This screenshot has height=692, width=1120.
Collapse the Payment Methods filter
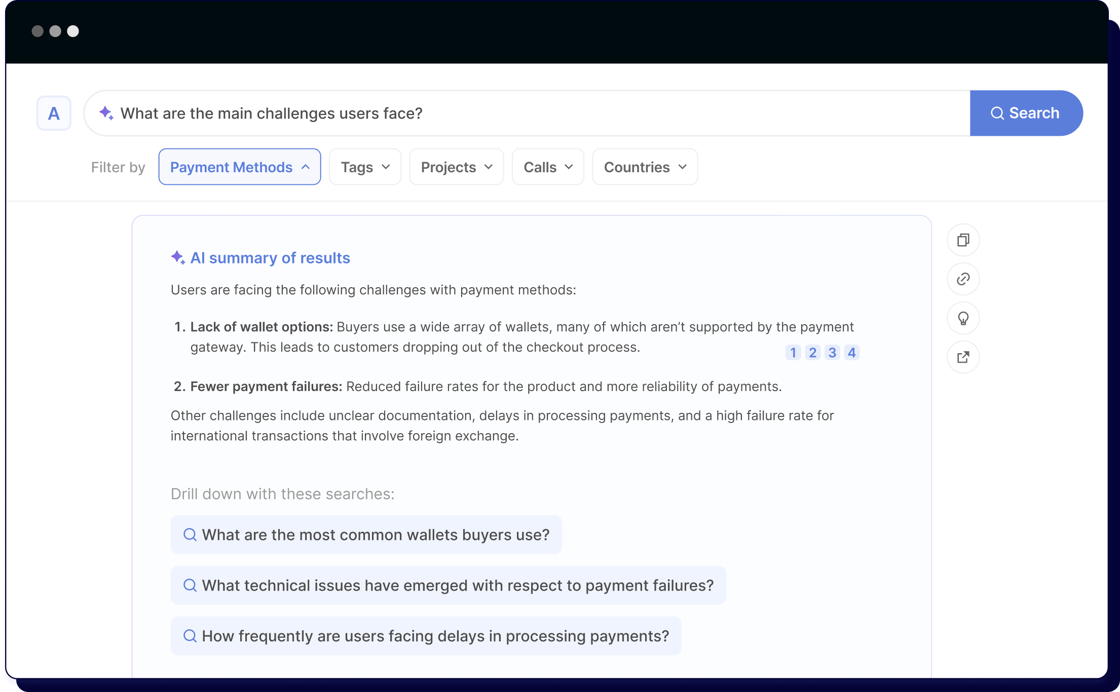(239, 167)
